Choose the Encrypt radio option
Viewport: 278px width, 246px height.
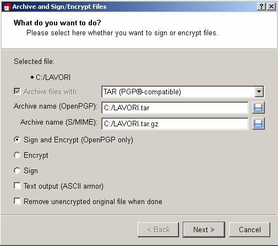17,155
